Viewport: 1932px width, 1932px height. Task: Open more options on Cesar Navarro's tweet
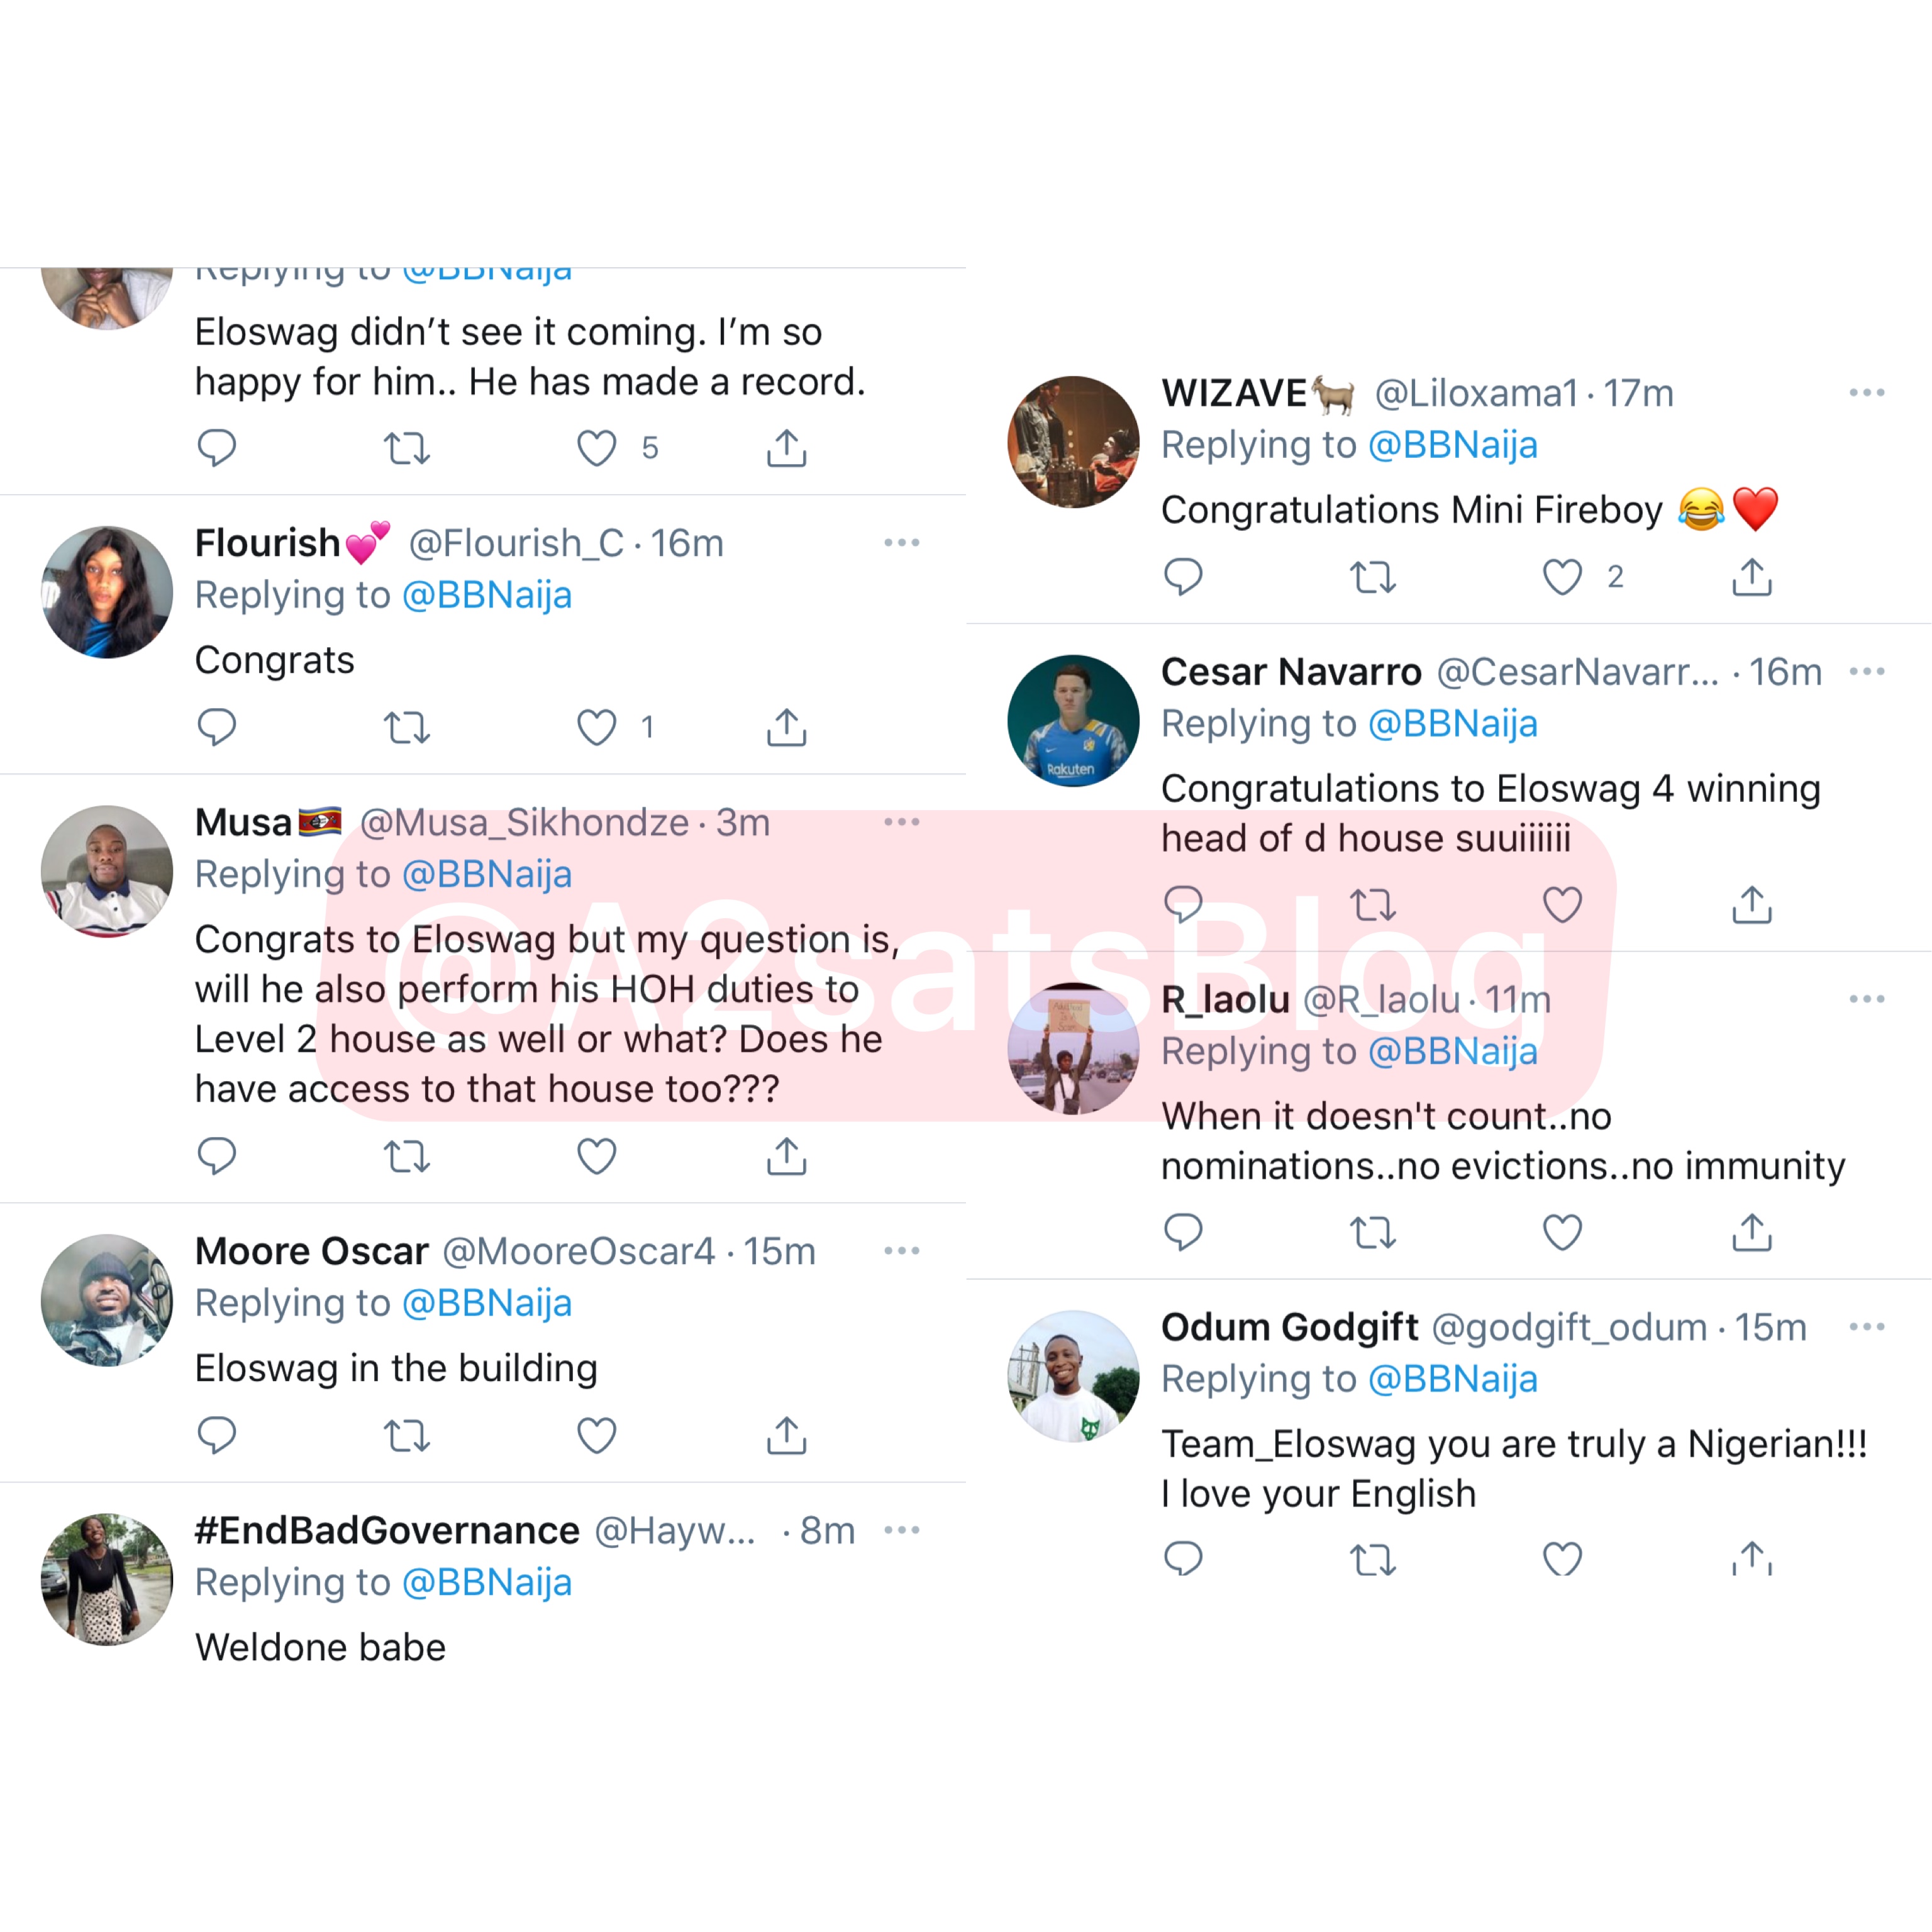pyautogui.click(x=1867, y=672)
